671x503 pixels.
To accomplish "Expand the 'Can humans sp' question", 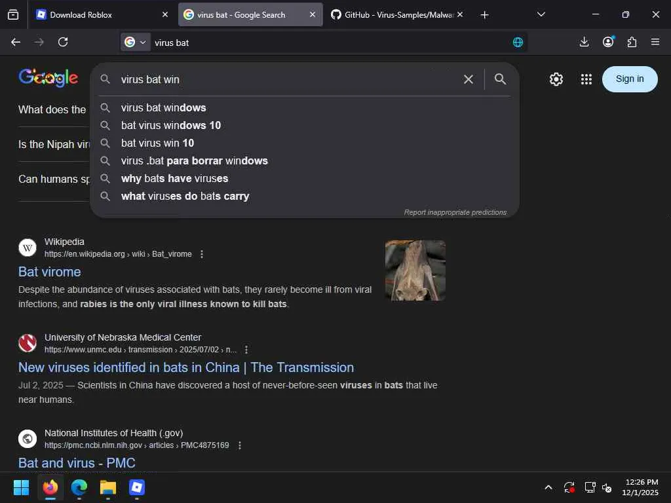I will [x=54, y=179].
